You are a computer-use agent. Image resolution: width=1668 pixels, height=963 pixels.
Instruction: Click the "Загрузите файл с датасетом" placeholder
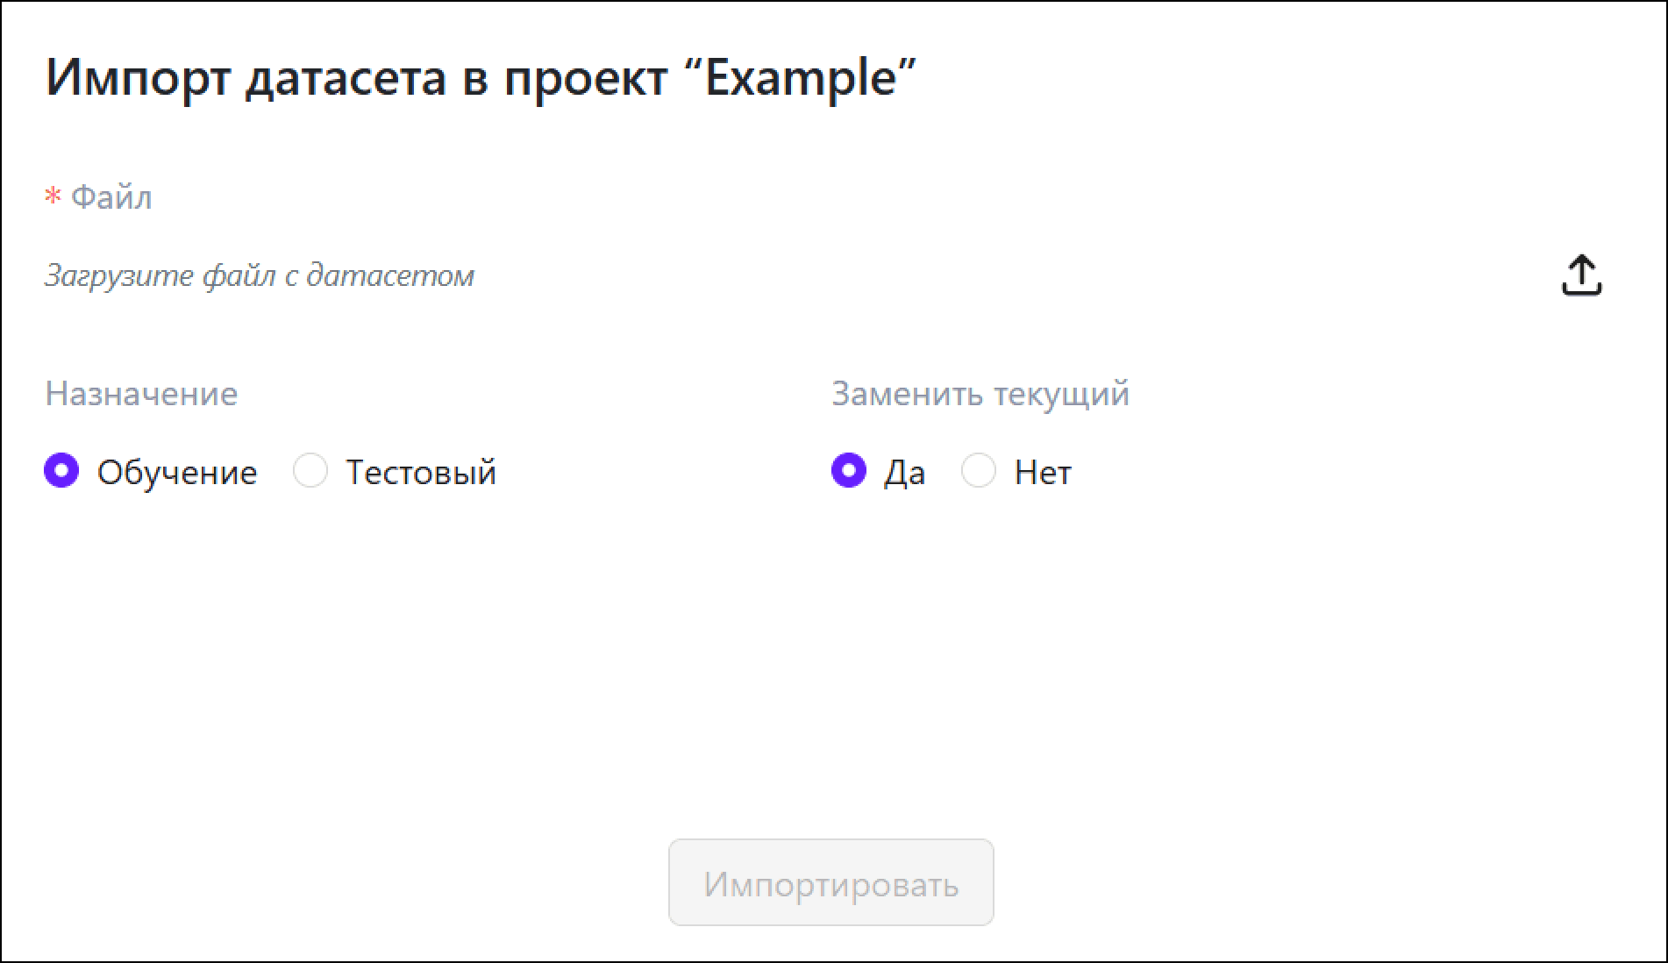(x=259, y=276)
